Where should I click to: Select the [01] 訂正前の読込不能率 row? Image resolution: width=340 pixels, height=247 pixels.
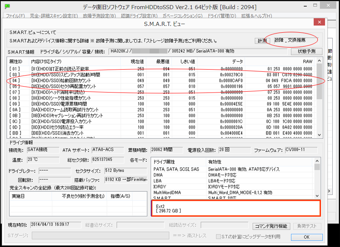tap(162, 69)
